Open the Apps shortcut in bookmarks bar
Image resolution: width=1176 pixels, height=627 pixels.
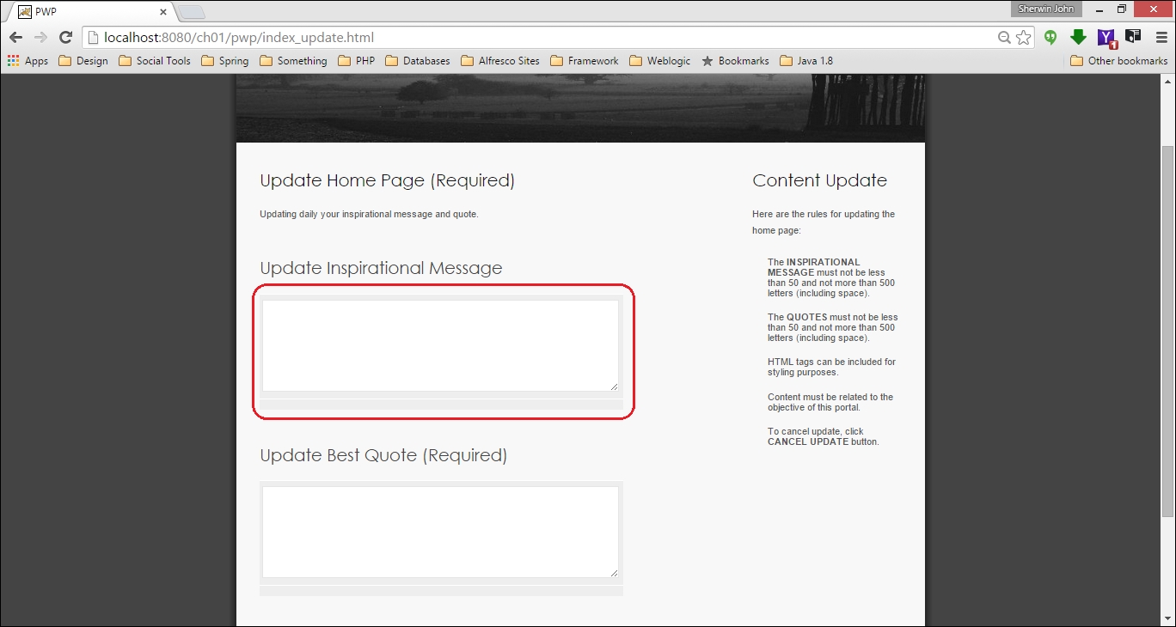(x=28, y=61)
